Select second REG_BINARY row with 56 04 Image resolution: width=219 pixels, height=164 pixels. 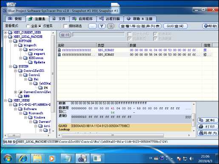point(135,54)
